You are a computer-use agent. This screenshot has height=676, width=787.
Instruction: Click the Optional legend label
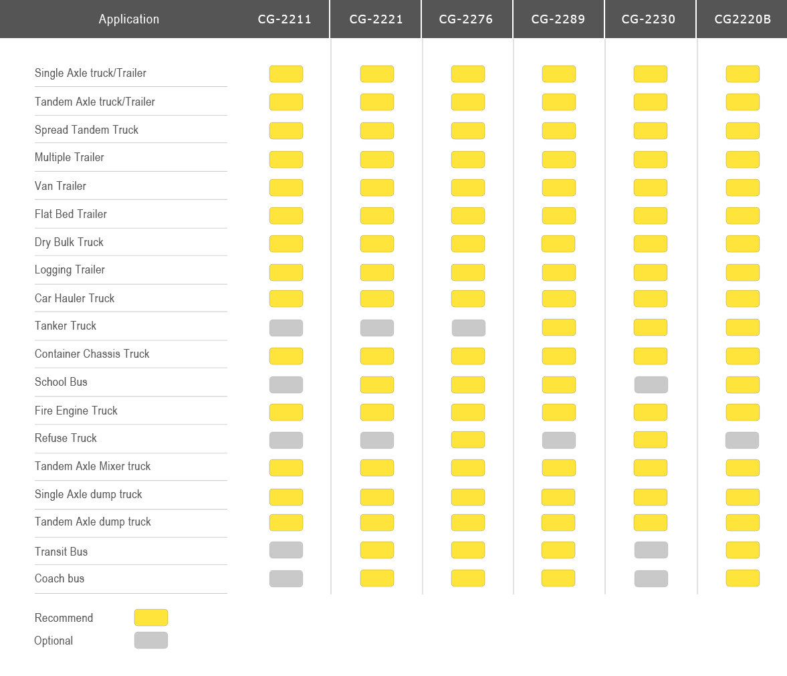(53, 641)
